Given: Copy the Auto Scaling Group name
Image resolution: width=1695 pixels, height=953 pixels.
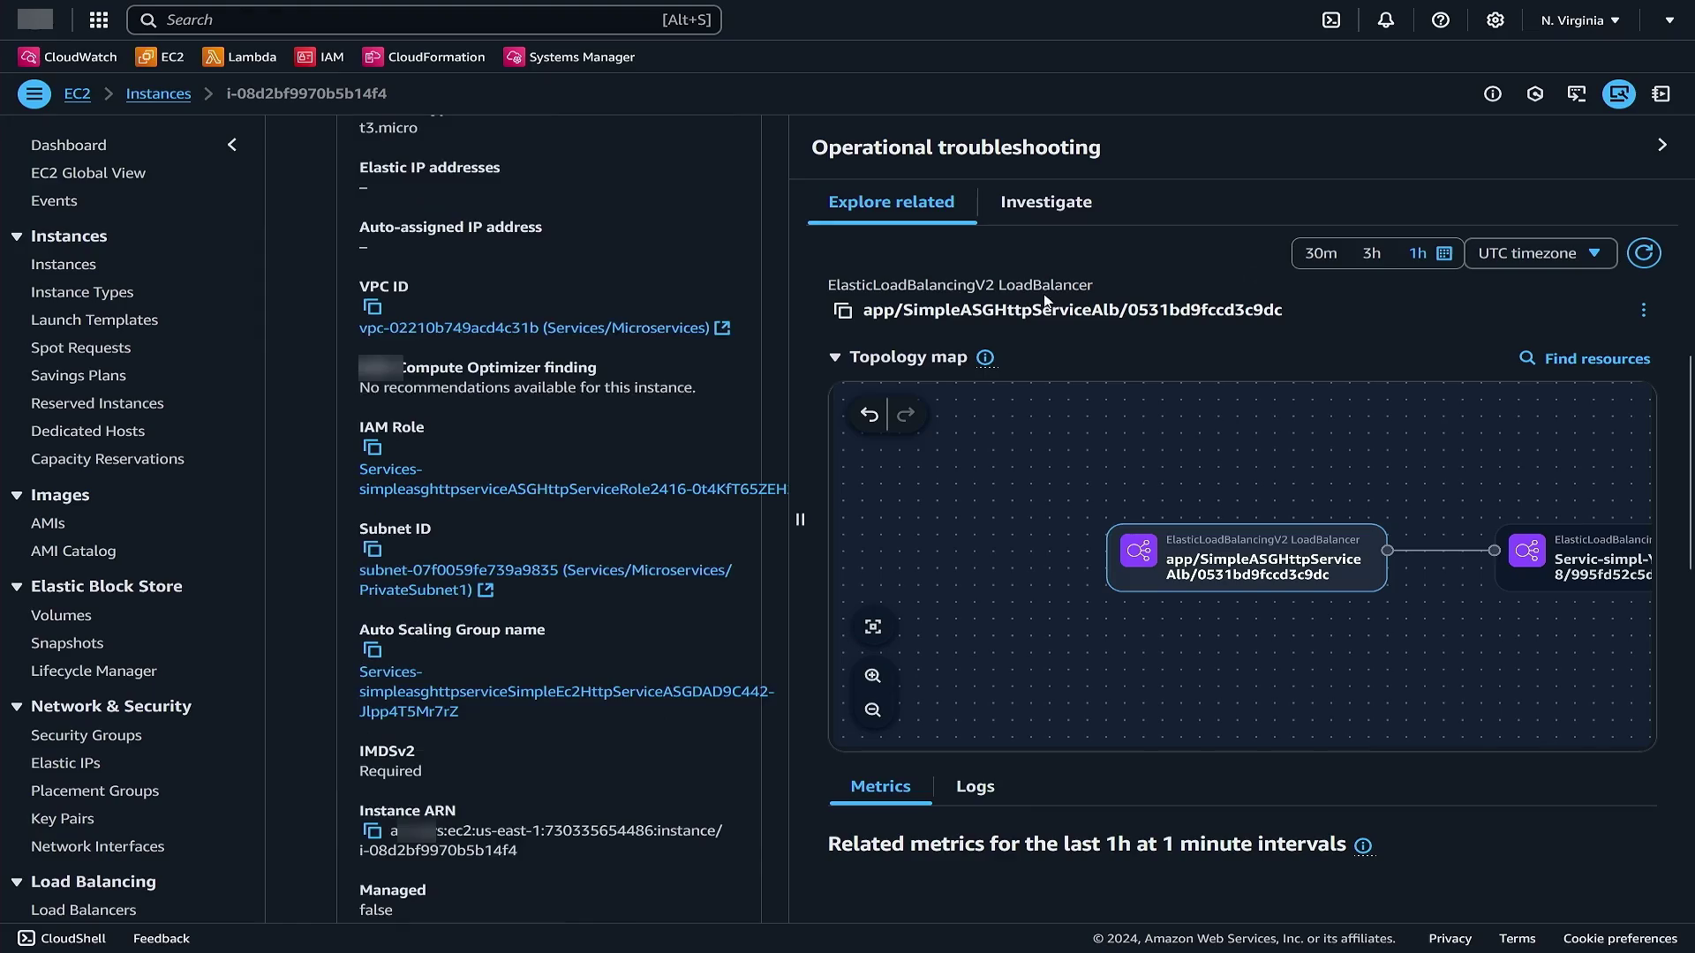Looking at the screenshot, I should tap(373, 649).
